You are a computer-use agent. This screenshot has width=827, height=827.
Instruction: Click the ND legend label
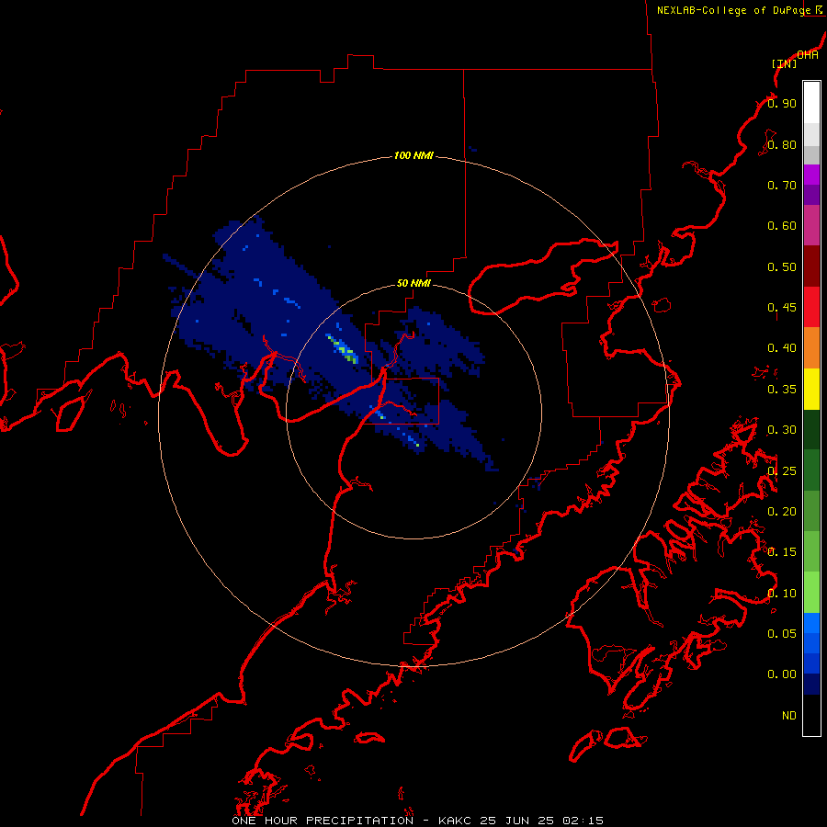[789, 716]
